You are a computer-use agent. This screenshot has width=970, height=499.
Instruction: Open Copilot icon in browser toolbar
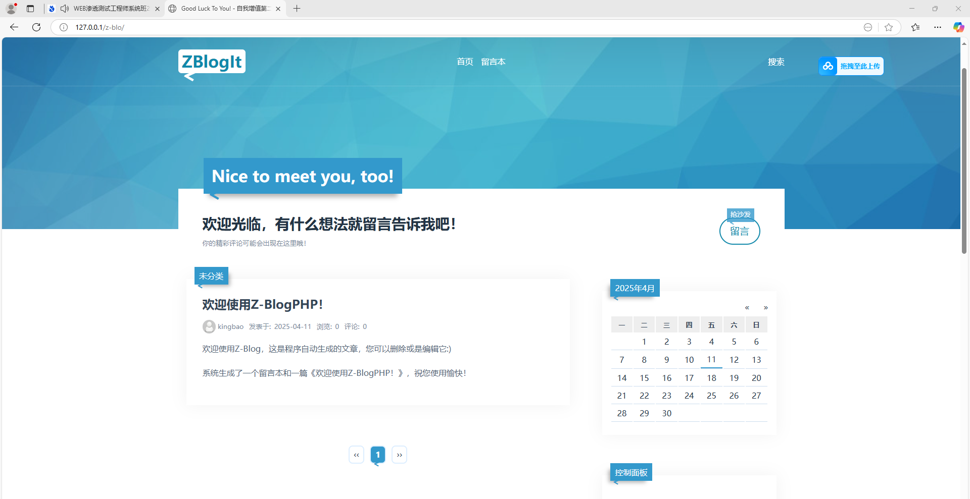point(958,27)
